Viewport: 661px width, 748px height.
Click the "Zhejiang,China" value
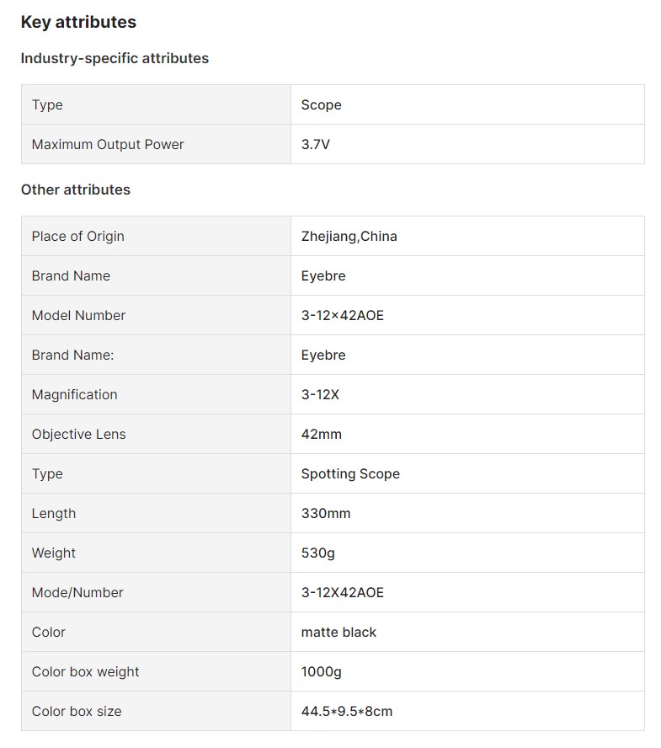(349, 236)
